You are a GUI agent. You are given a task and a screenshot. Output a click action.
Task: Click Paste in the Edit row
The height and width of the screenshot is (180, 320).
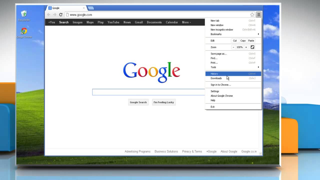(x=251, y=41)
